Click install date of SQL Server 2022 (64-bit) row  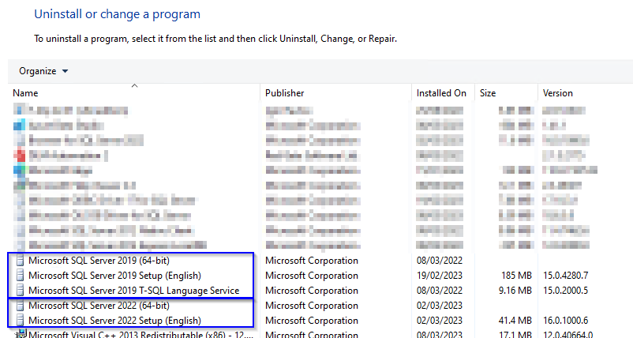coord(439,306)
